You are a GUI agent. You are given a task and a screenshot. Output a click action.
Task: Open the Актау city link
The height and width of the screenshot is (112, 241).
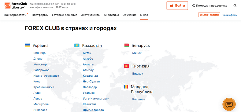[x=87, y=53]
